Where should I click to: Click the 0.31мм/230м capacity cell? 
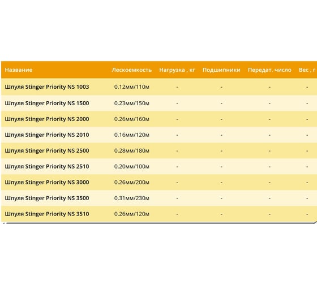(131, 198)
